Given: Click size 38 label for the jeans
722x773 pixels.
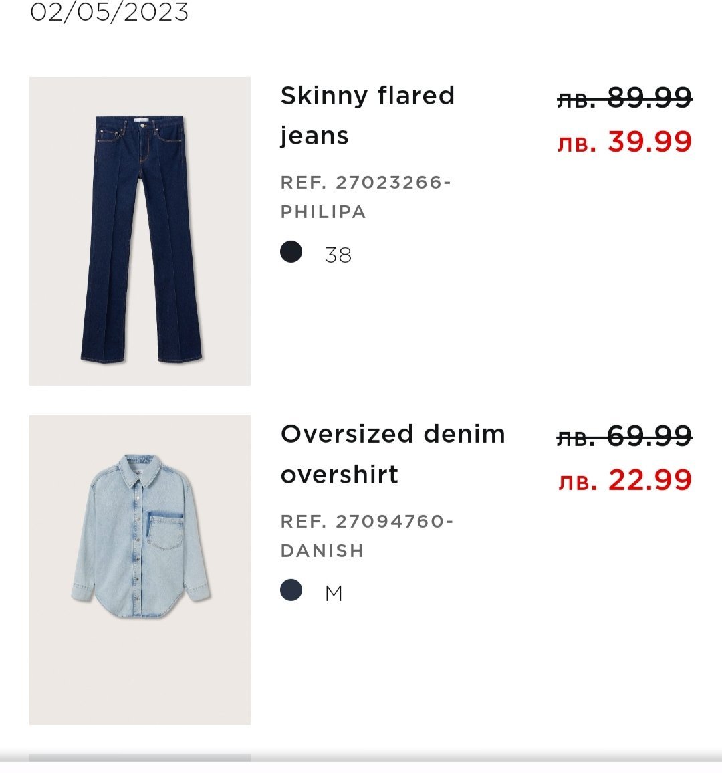Looking at the screenshot, I should 338,255.
